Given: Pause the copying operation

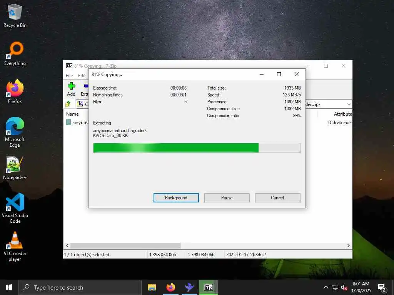Looking at the screenshot, I should coord(227,198).
